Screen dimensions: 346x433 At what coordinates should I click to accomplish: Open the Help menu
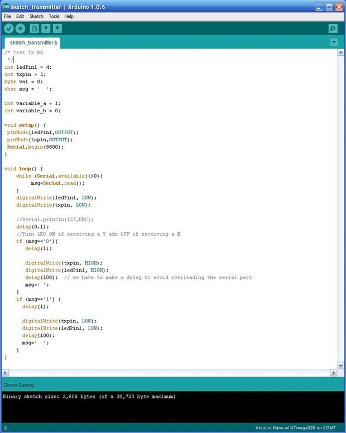69,16
